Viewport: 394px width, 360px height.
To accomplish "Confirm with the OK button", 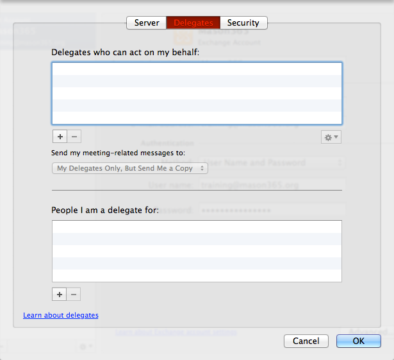I will [x=359, y=341].
